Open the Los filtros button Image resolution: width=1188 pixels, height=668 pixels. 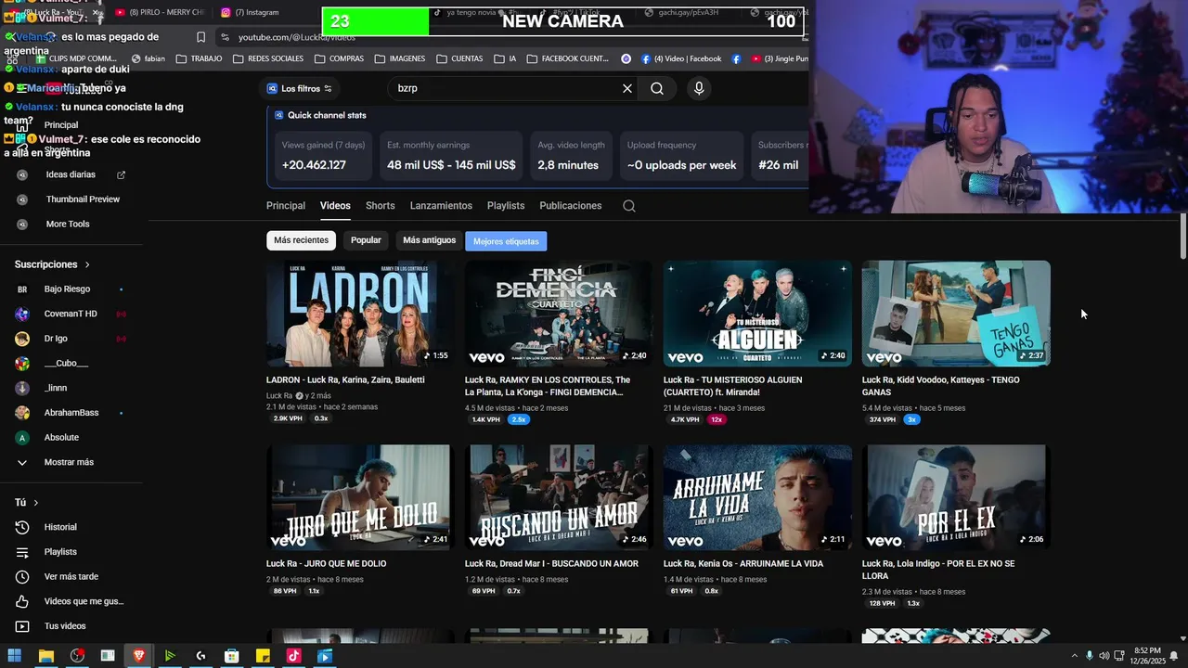click(300, 88)
